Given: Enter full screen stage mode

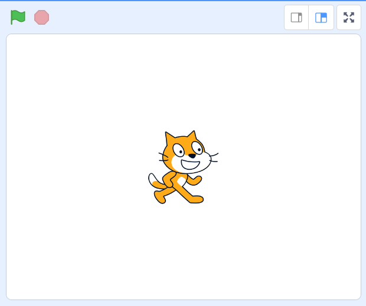Looking at the screenshot, I should click(349, 18).
